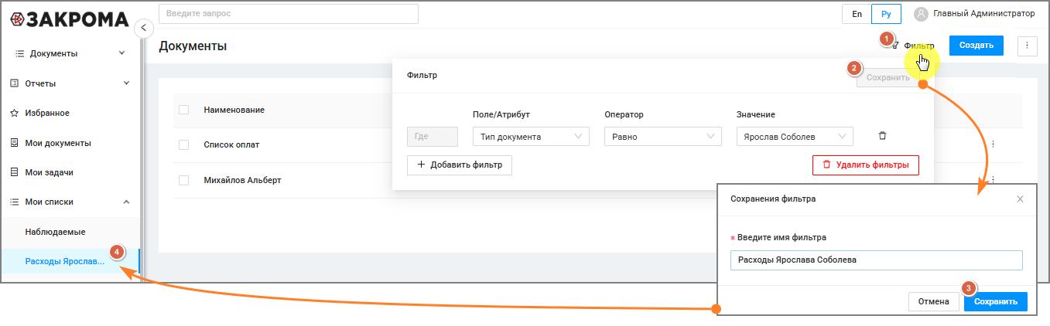Select Наблюдаемые list in sidebar
Screen dimensions: 1050x326
[55, 232]
